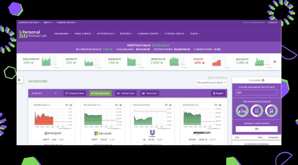Open table view icon on Microsoft card
Image resolution: width=298 pixels, height=165 pixels.
click(117, 105)
